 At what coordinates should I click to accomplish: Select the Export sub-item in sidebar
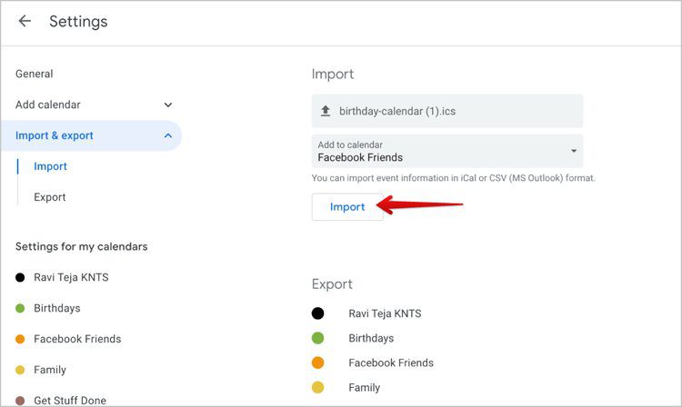pos(50,197)
